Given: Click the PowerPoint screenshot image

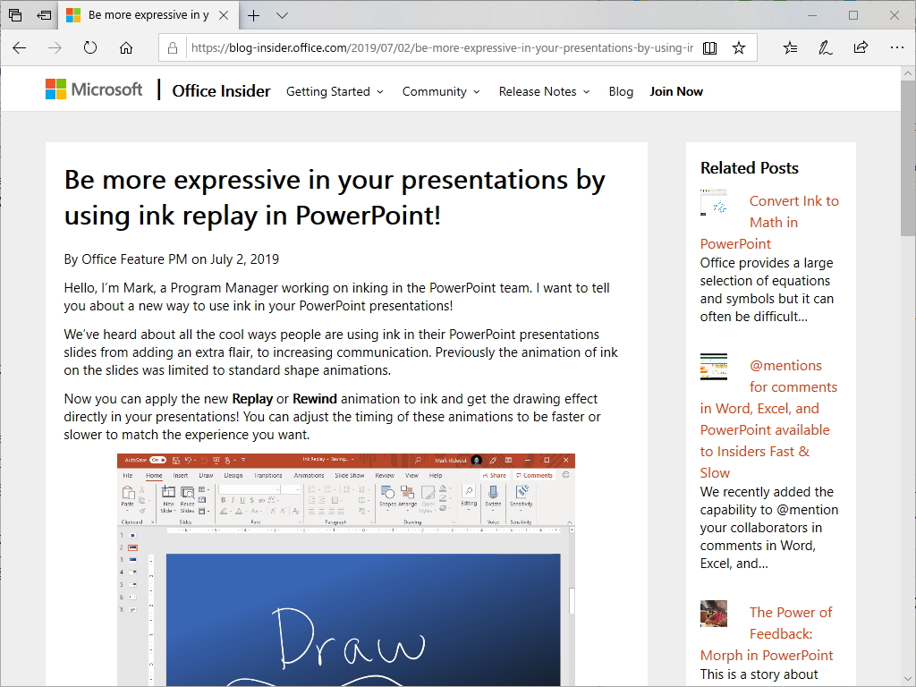Looking at the screenshot, I should [346, 570].
